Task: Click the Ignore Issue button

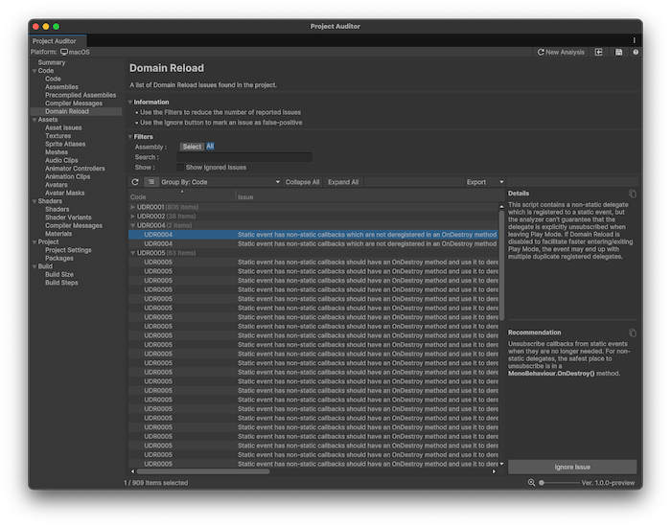Action: click(571, 467)
